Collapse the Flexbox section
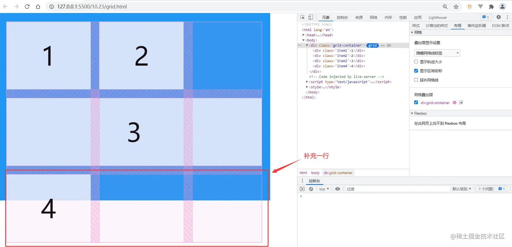This screenshot has width=512, height=247. click(x=412, y=114)
